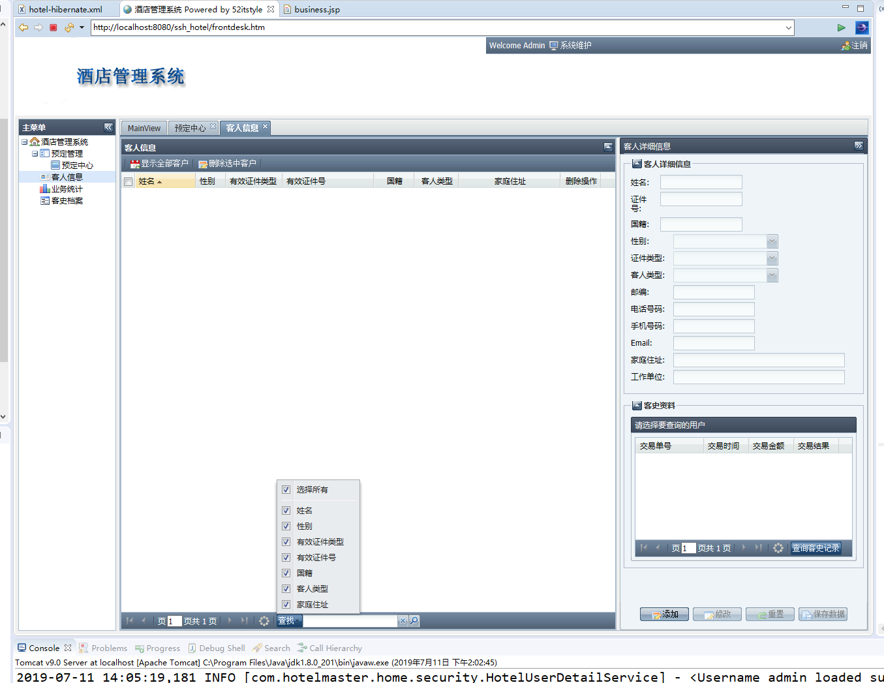Open the 客人类型 dropdown
Viewport: 884px width, 683px height.
(x=772, y=275)
